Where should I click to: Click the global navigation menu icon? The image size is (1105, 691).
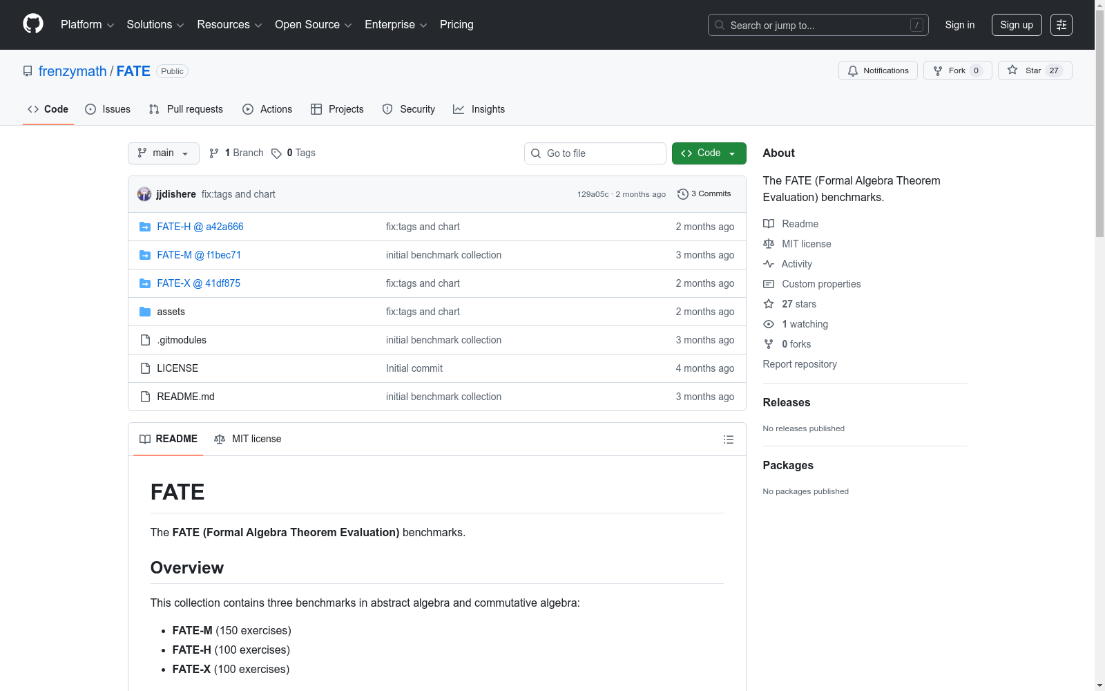coord(1061,25)
